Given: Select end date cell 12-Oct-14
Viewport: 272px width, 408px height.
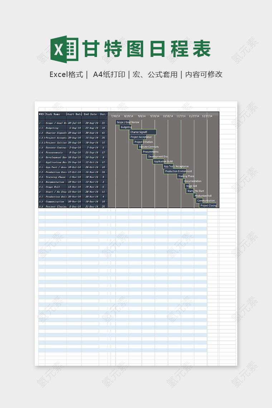Looking at the screenshot, I should tap(91, 162).
